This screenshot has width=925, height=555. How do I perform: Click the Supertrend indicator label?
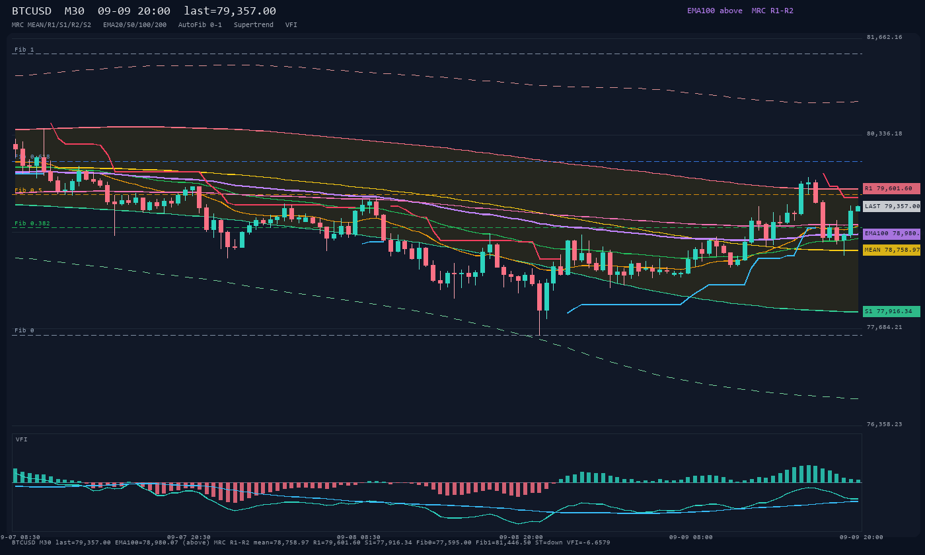tap(254, 24)
